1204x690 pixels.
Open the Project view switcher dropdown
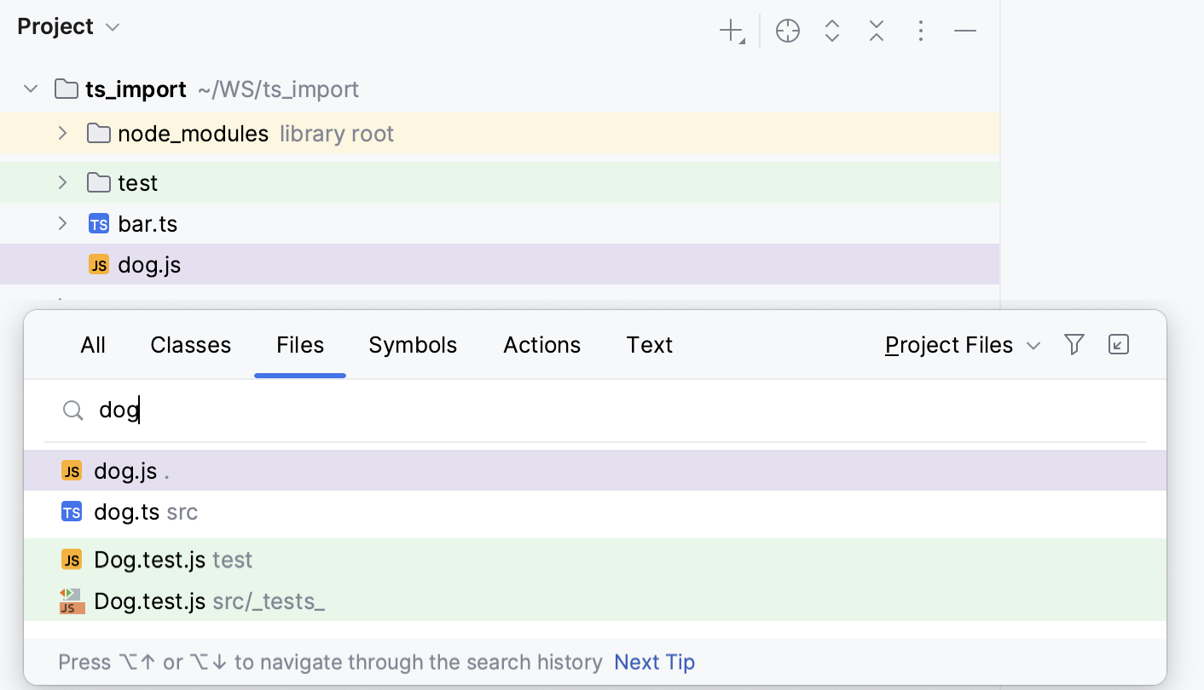click(111, 26)
